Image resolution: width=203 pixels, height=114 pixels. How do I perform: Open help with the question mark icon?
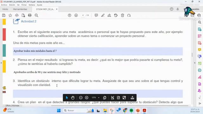172,9
